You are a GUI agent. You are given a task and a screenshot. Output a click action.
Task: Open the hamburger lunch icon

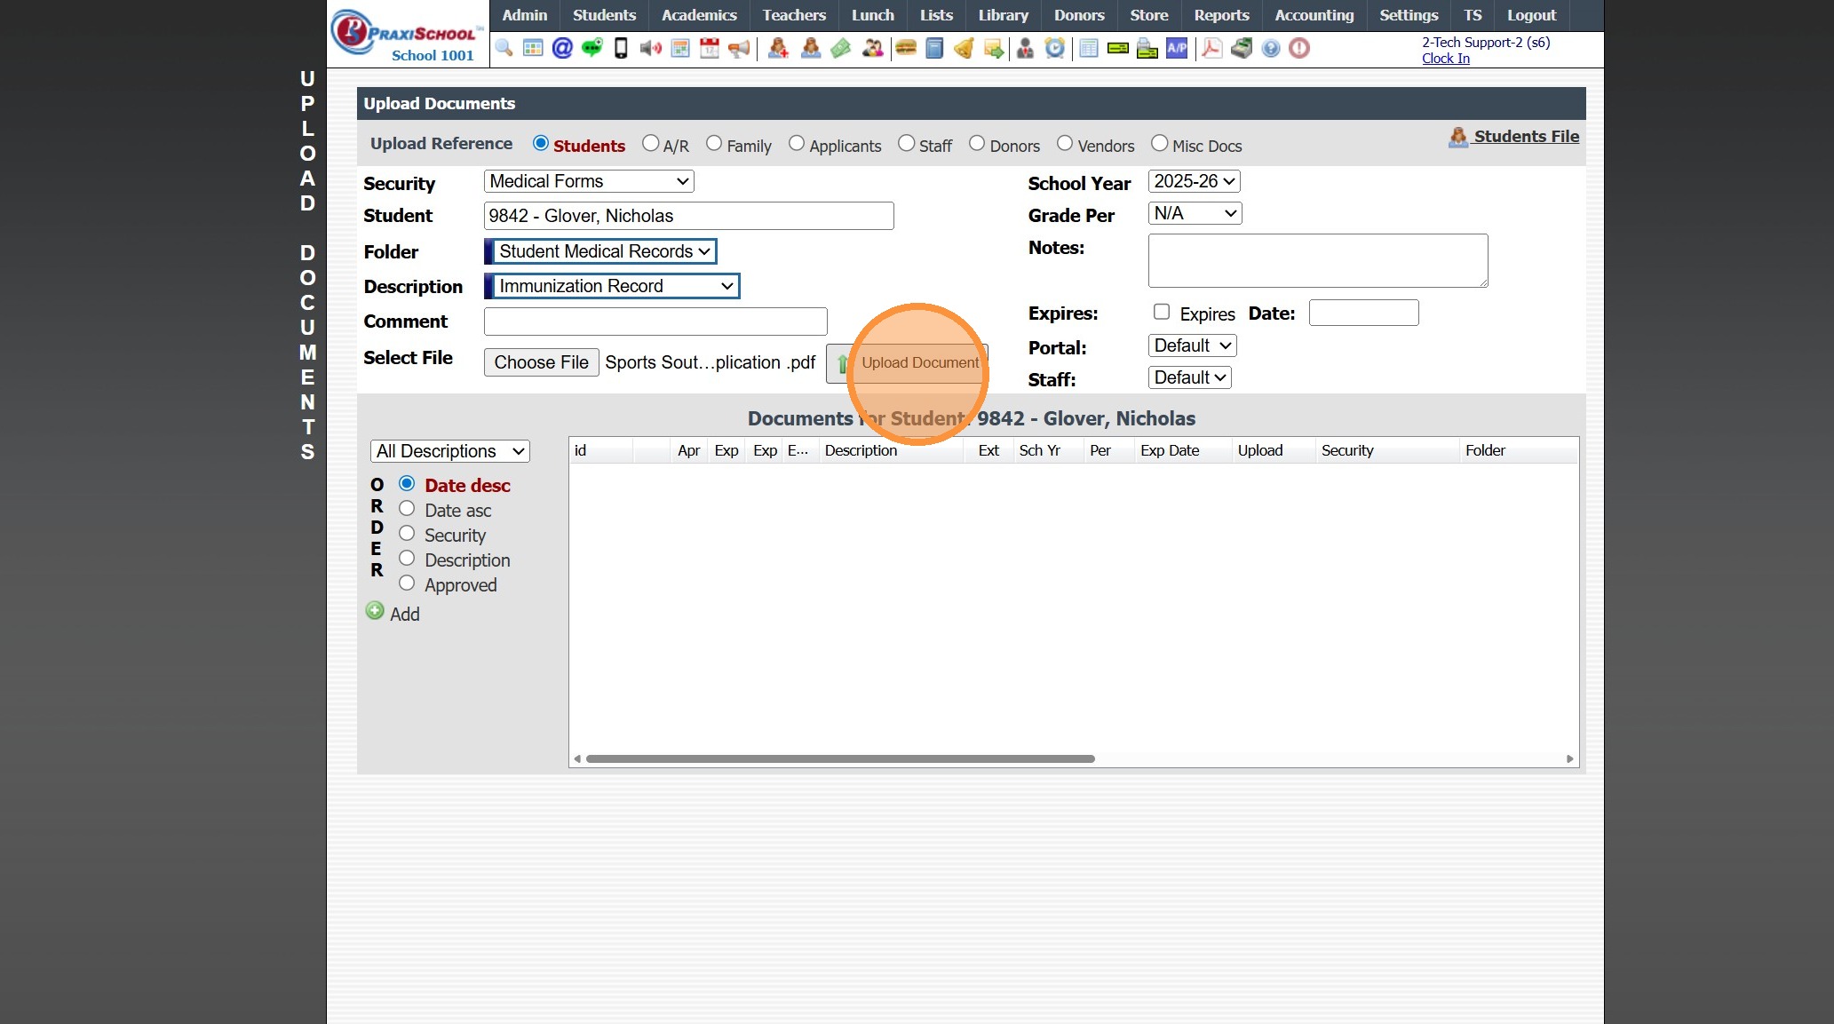click(x=905, y=48)
